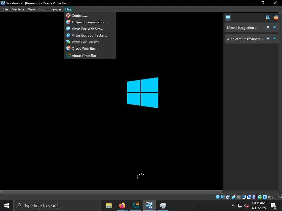The width and height of the screenshot is (282, 211).
Task: Choose Contents... in the Help menu
Action: point(90,16)
